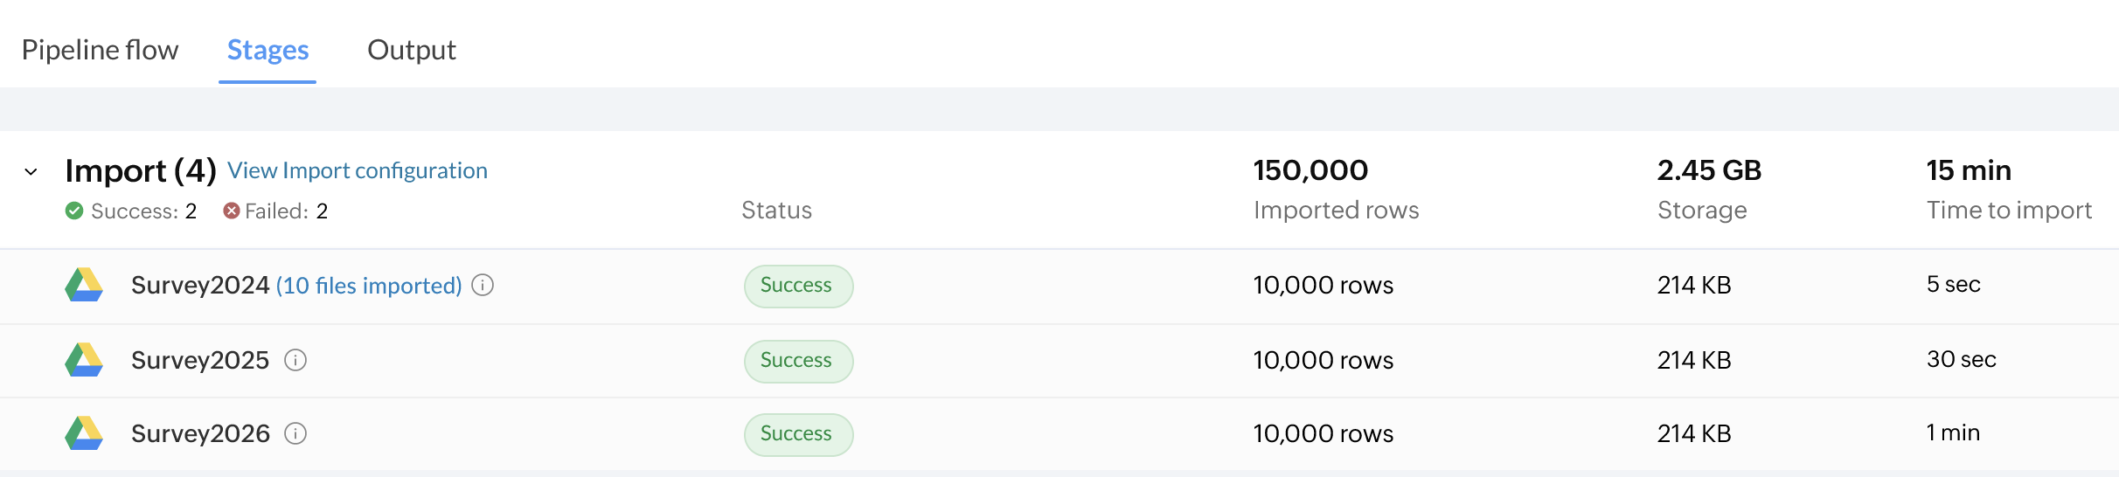Switch to the Pipeline flow tab

tap(100, 50)
